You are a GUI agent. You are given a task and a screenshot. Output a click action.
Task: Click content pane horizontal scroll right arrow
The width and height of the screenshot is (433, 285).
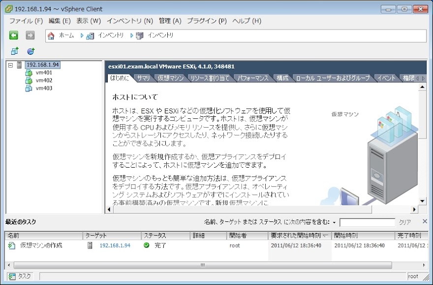414,210
